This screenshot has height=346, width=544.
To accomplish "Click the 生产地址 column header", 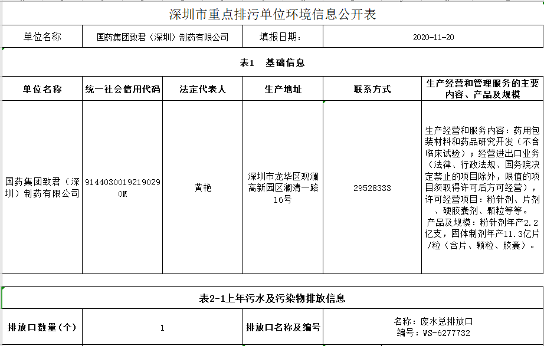I will coord(283,89).
